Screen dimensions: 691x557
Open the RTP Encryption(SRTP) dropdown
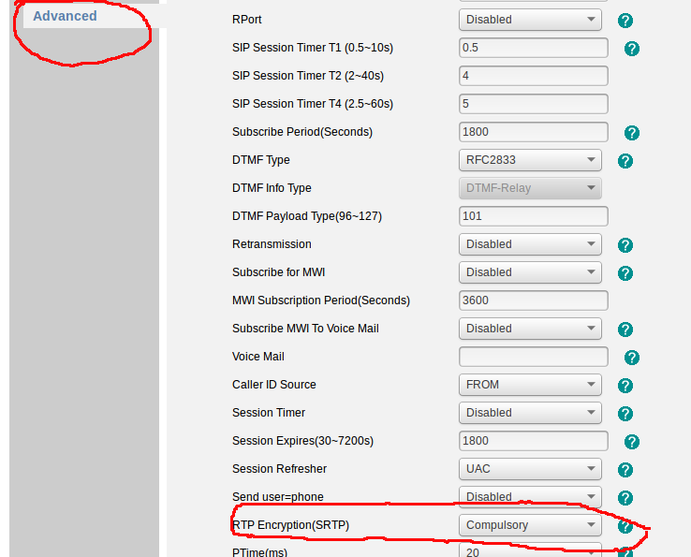[x=530, y=525]
